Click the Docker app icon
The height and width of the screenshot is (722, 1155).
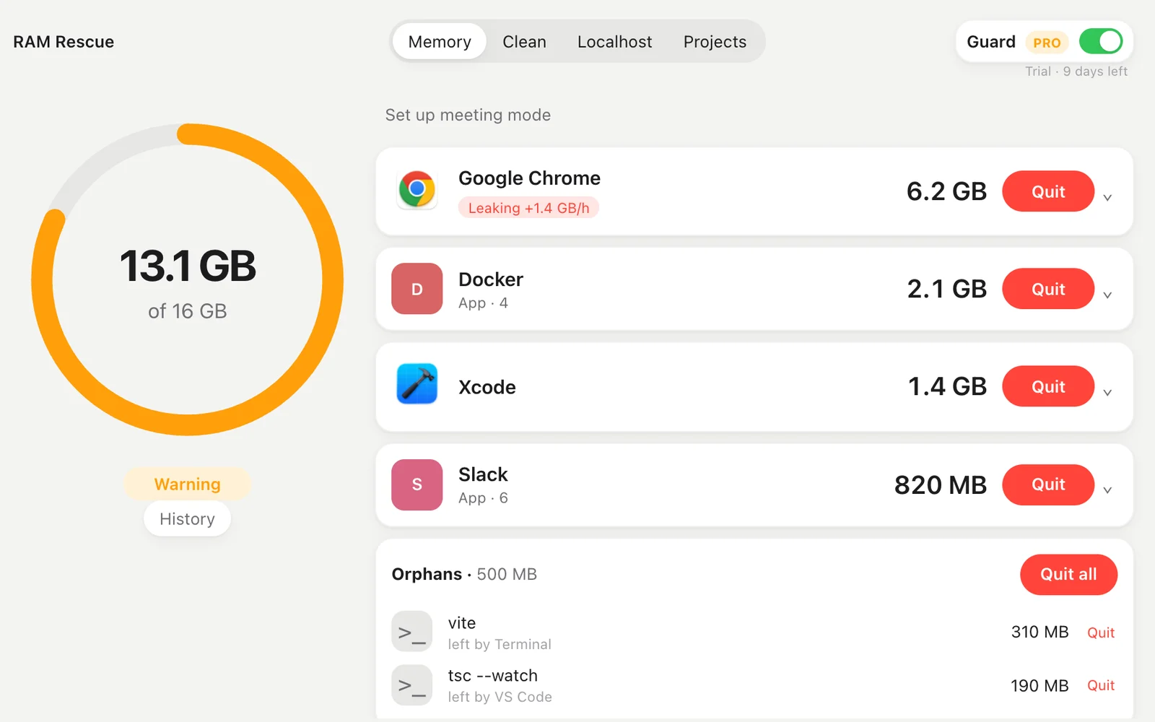(x=417, y=289)
